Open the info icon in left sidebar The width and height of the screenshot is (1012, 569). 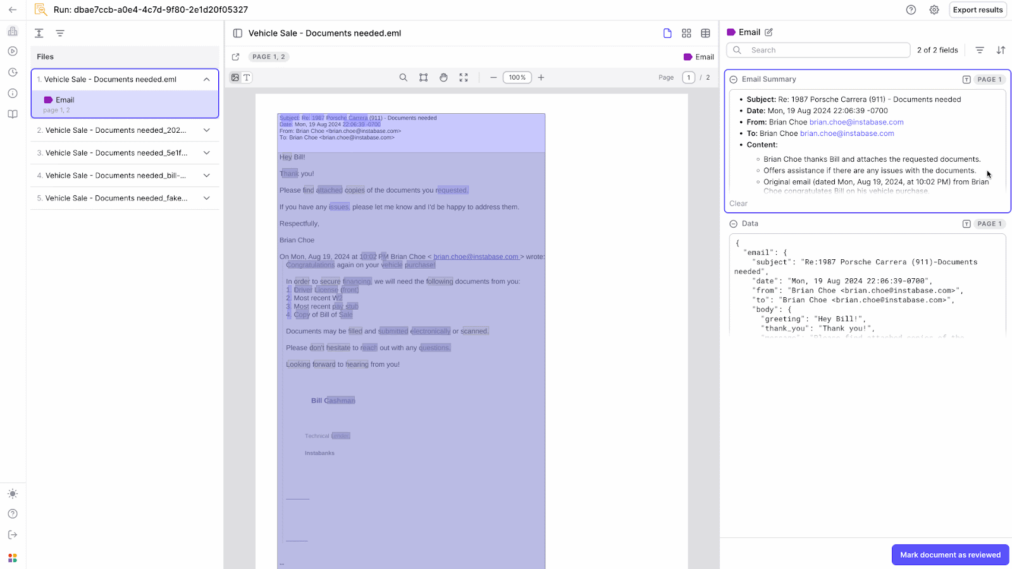click(13, 93)
